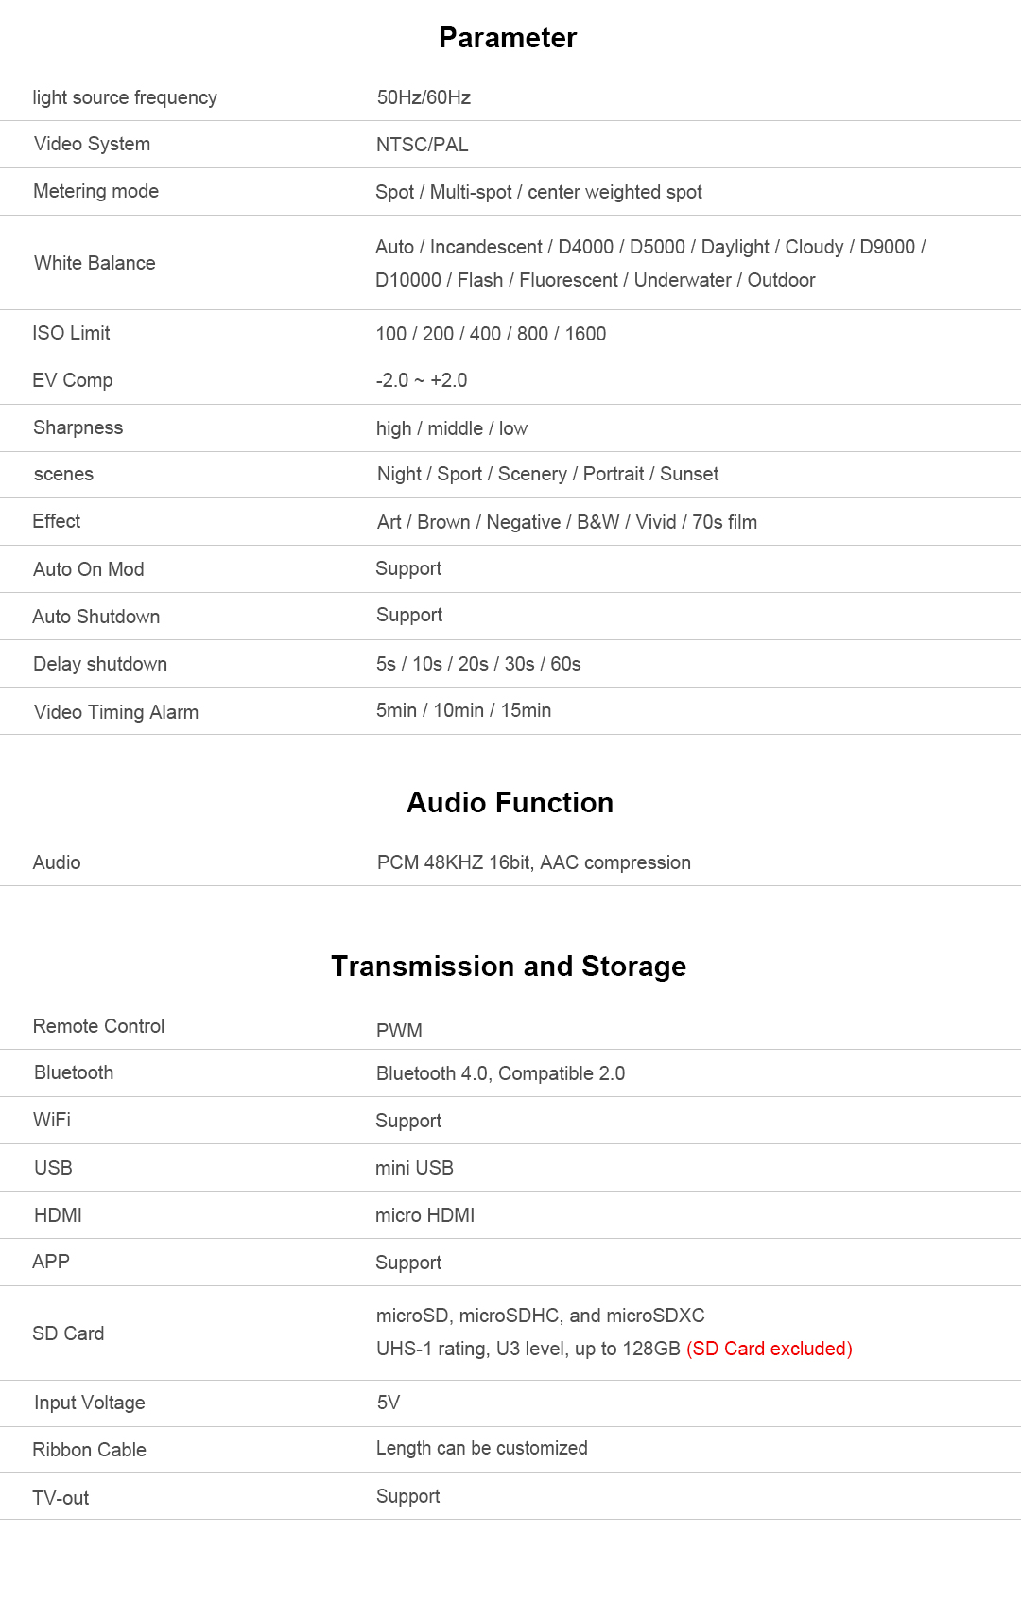The image size is (1021, 1603).
Task: Select the ISO Limit values text
Action: (x=491, y=334)
